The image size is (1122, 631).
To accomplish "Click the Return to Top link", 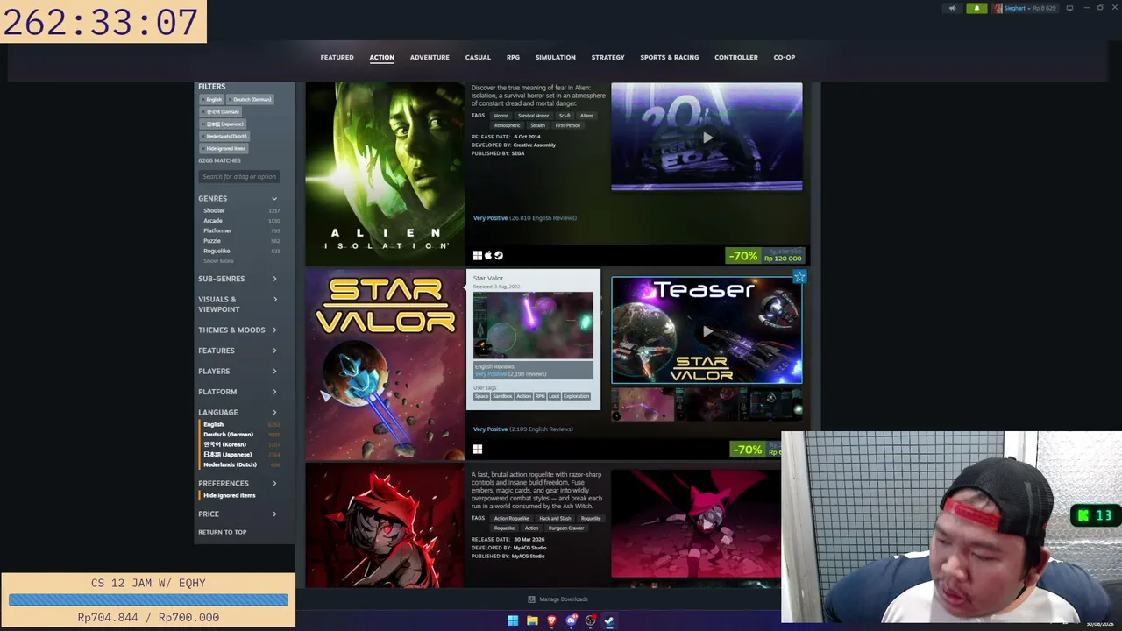I will pyautogui.click(x=222, y=532).
